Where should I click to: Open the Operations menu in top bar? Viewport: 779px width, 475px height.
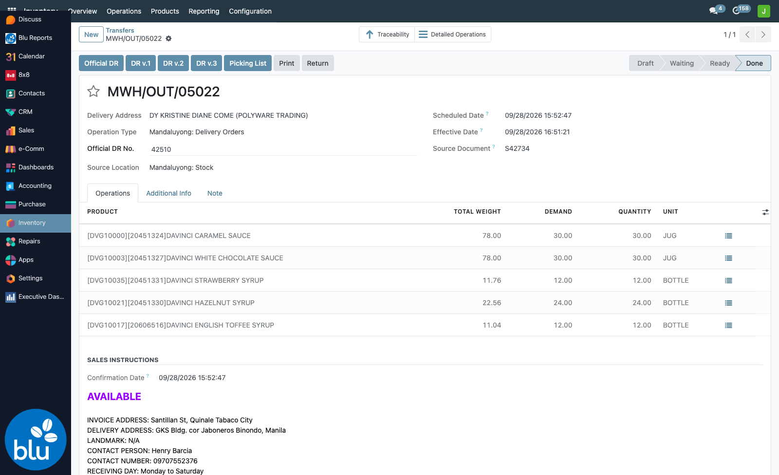[124, 11]
